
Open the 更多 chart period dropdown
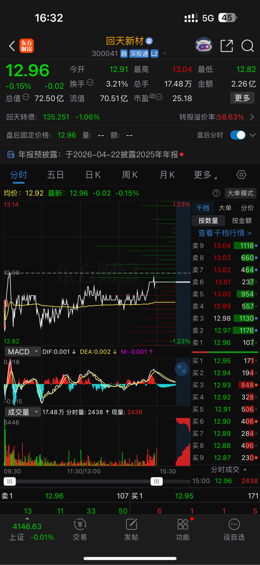[x=205, y=175]
